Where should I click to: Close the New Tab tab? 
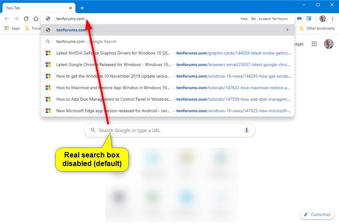pyautogui.click(x=71, y=8)
